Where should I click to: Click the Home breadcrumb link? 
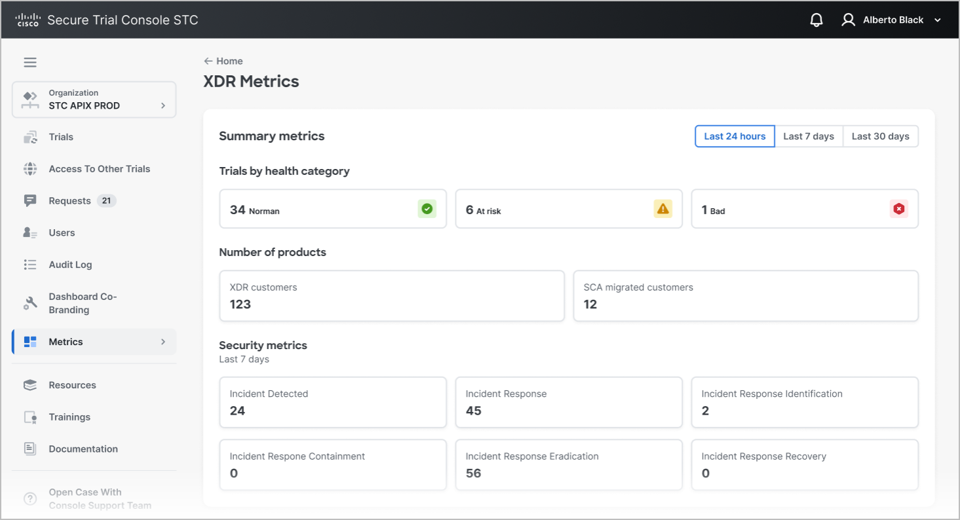(230, 61)
